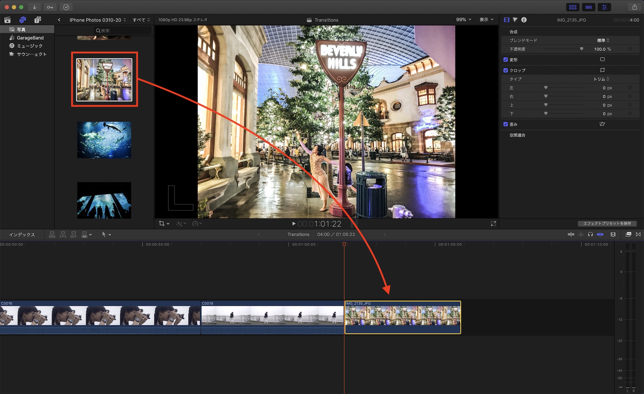The height and width of the screenshot is (394, 644).
Task: Click the share export icon
Action: point(634,7)
